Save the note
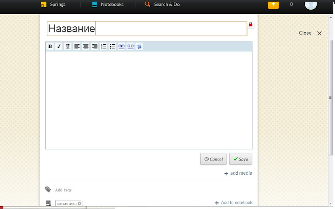335x209 pixels. (240, 159)
